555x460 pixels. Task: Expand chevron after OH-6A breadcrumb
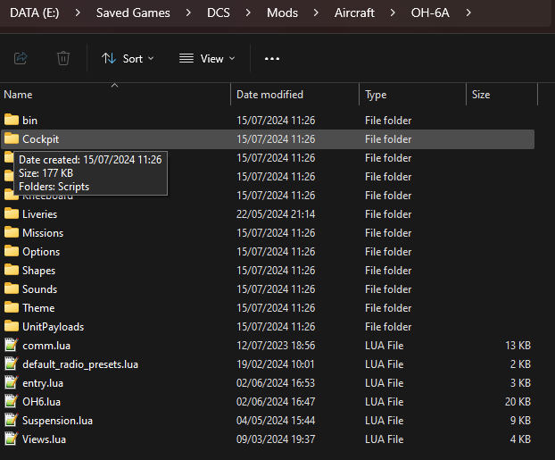coord(468,13)
